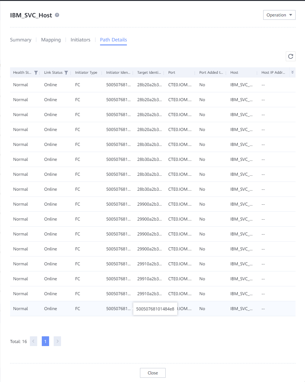Viewport: 305px width, 382px height.
Task: Select the first row's 28b20a2b3 target cell
Action: (149, 85)
